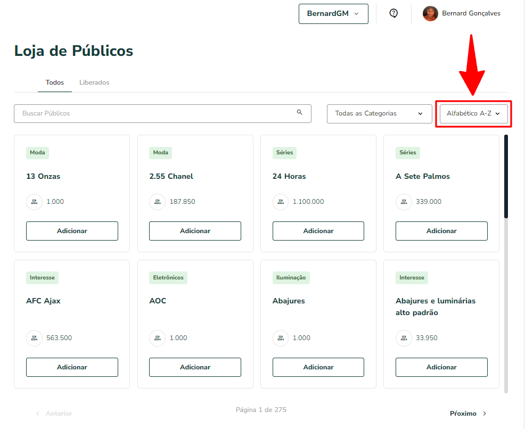Select the Todos tab
The height and width of the screenshot is (429, 525).
[x=54, y=82]
